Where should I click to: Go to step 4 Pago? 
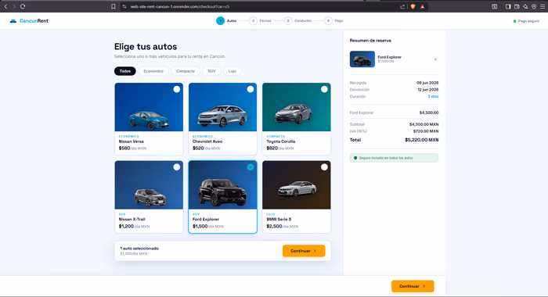click(333, 21)
